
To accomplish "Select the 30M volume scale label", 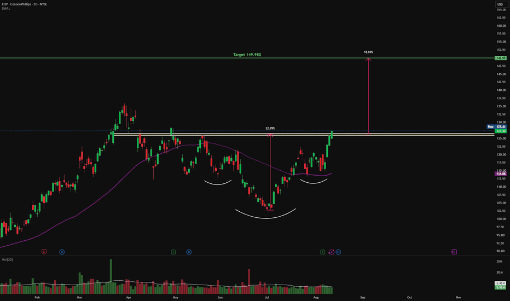I will coord(499,261).
